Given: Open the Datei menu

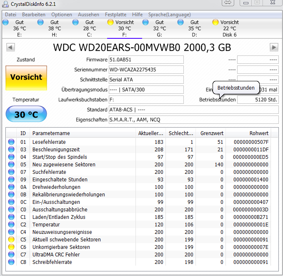Looking at the screenshot, I should 11,15.
